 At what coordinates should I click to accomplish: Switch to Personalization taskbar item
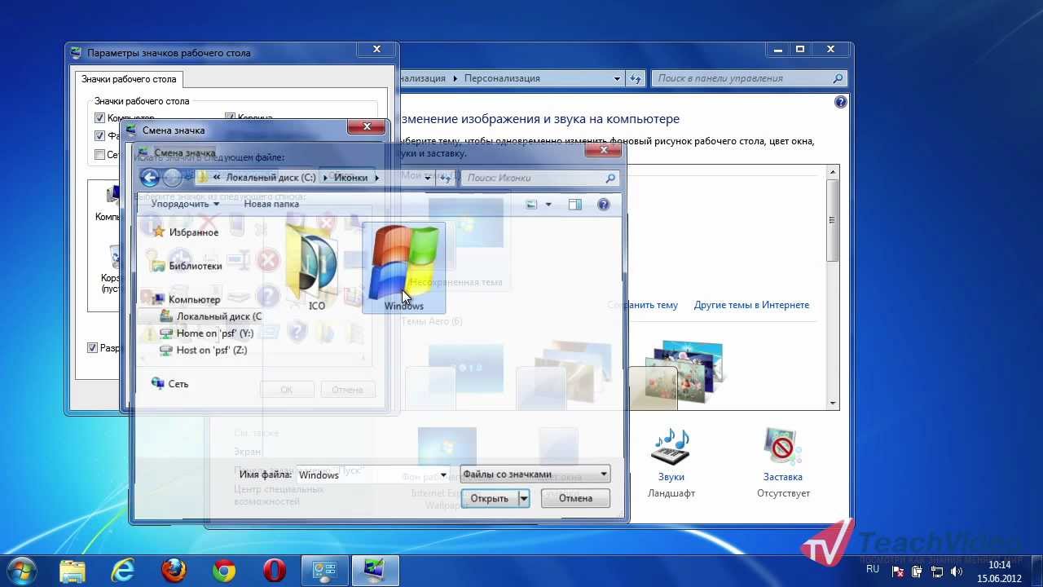(376, 571)
